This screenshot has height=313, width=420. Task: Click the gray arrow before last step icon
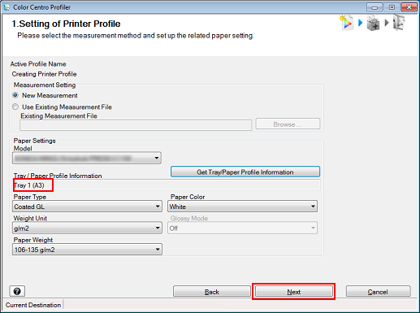pyautogui.click(x=387, y=23)
